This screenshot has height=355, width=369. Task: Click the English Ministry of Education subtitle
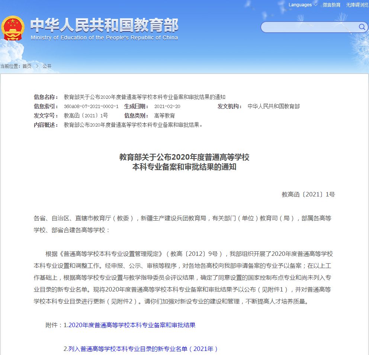click(104, 38)
